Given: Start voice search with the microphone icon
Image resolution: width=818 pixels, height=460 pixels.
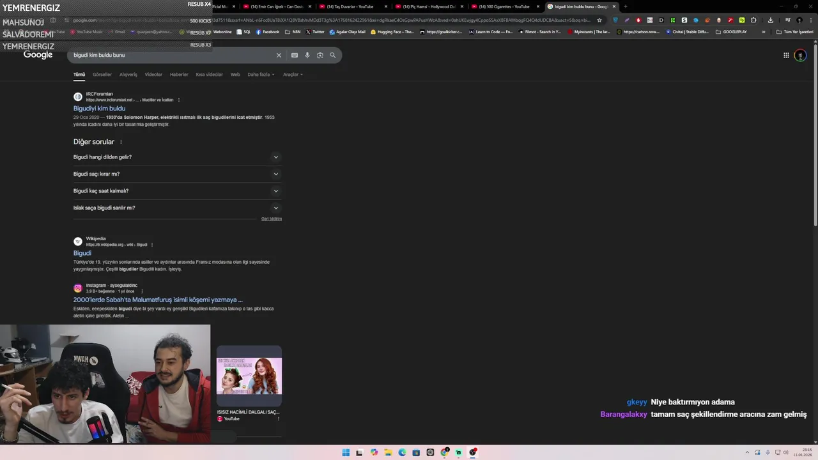Looking at the screenshot, I should click(x=307, y=56).
